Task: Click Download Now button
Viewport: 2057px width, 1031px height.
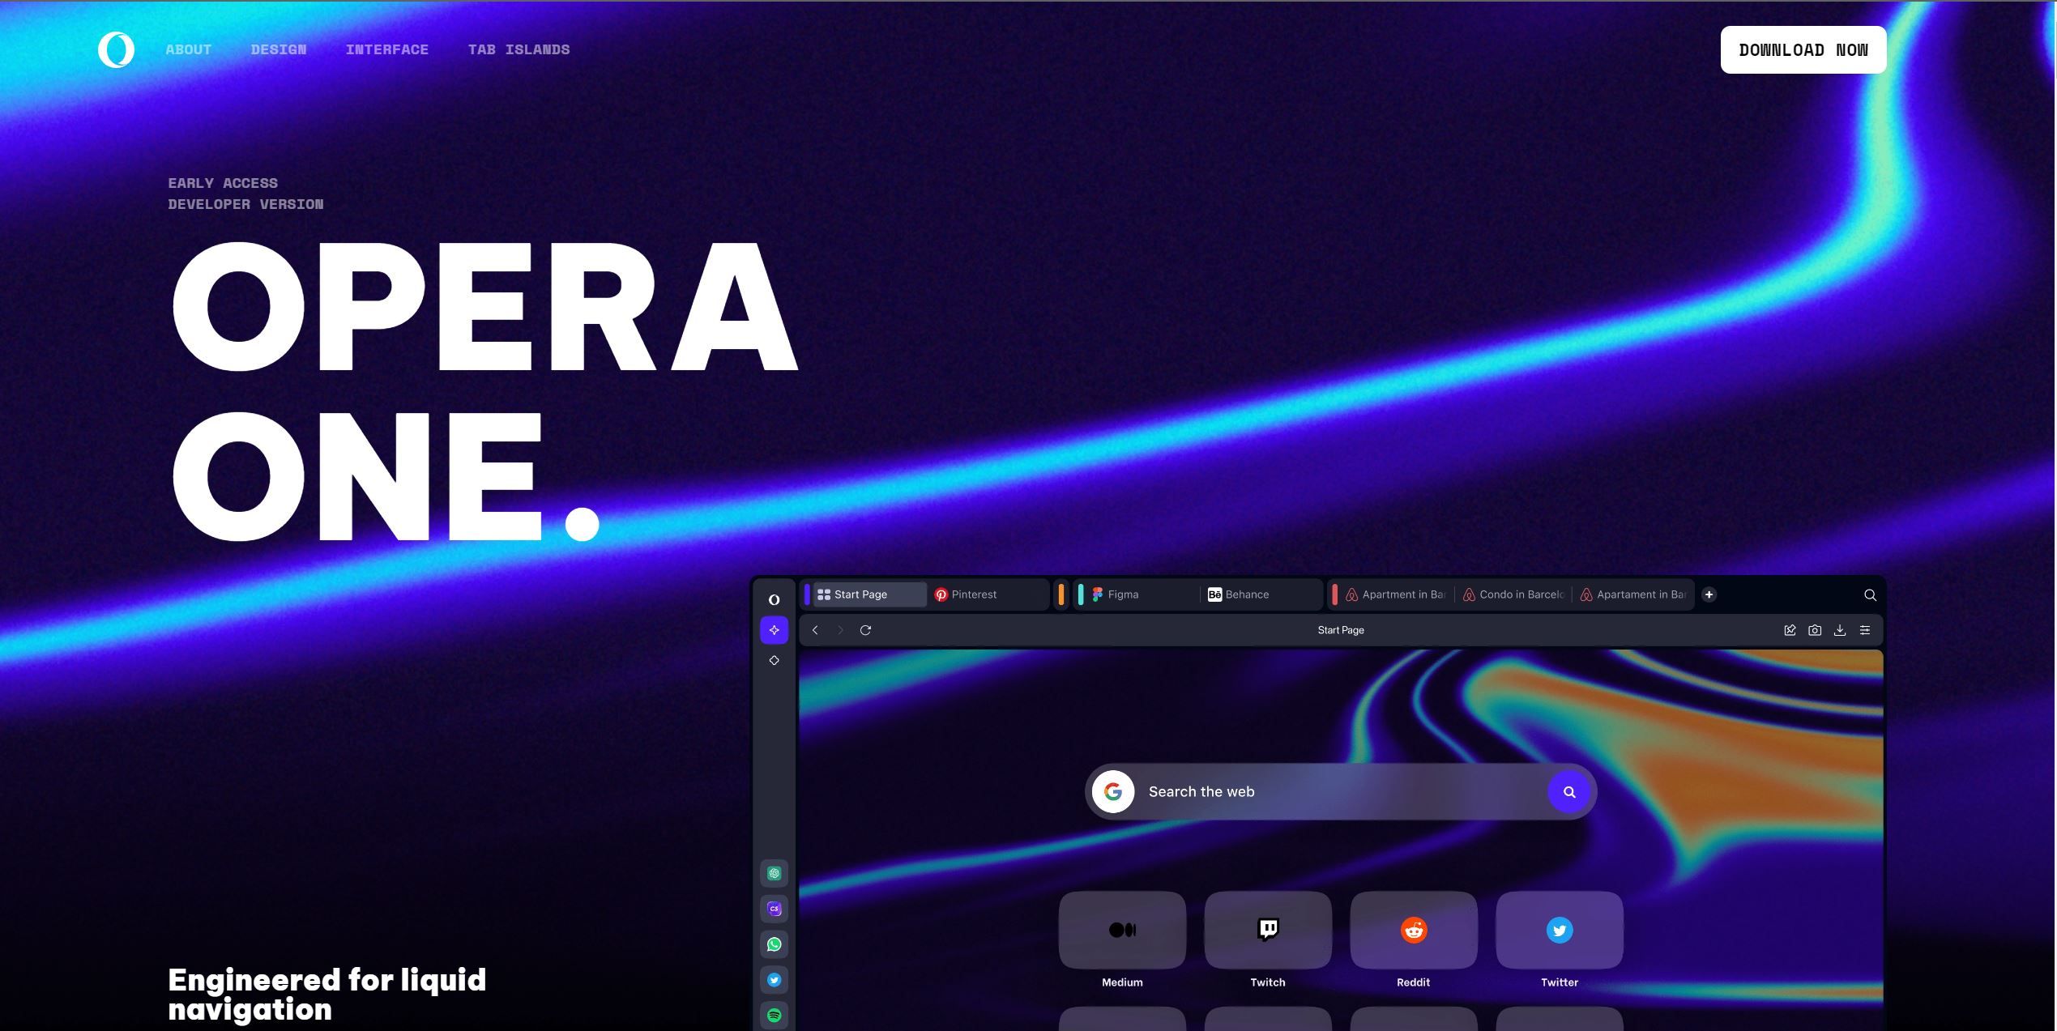Action: coord(1802,49)
